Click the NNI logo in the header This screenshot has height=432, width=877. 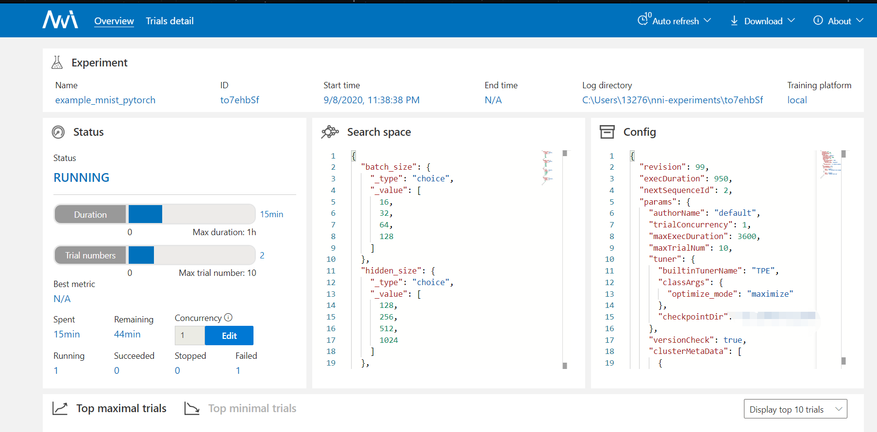point(60,20)
